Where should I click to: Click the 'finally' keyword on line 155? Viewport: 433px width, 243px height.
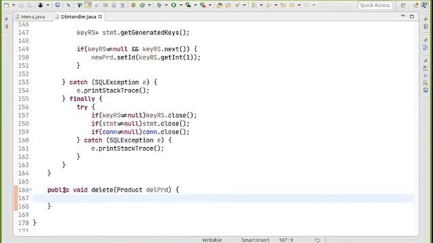(82, 99)
